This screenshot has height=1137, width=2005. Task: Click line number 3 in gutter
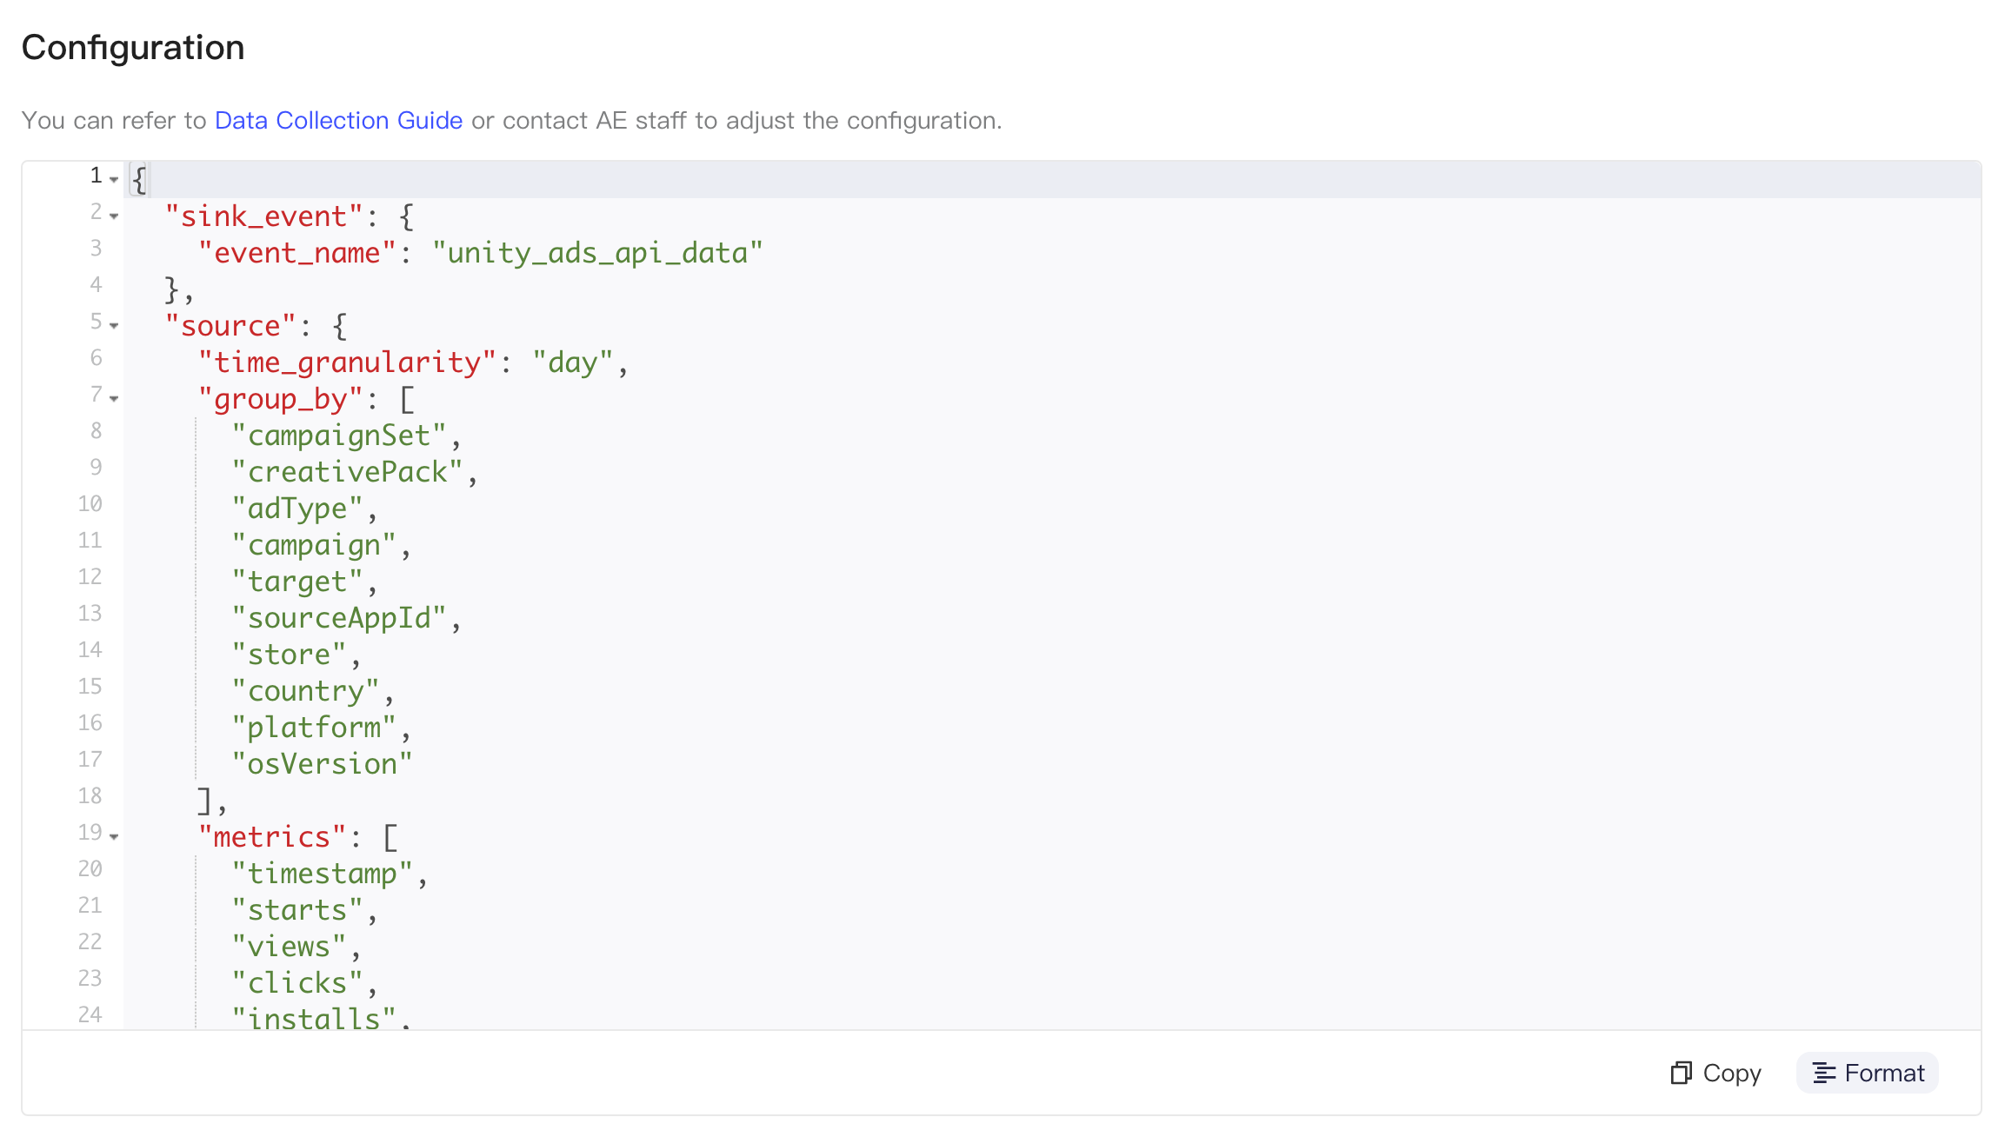pyautogui.click(x=96, y=249)
